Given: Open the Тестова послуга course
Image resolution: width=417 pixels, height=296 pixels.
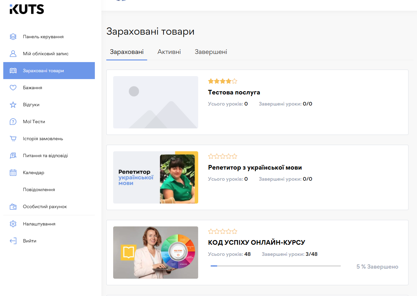Looking at the screenshot, I should 234,92.
